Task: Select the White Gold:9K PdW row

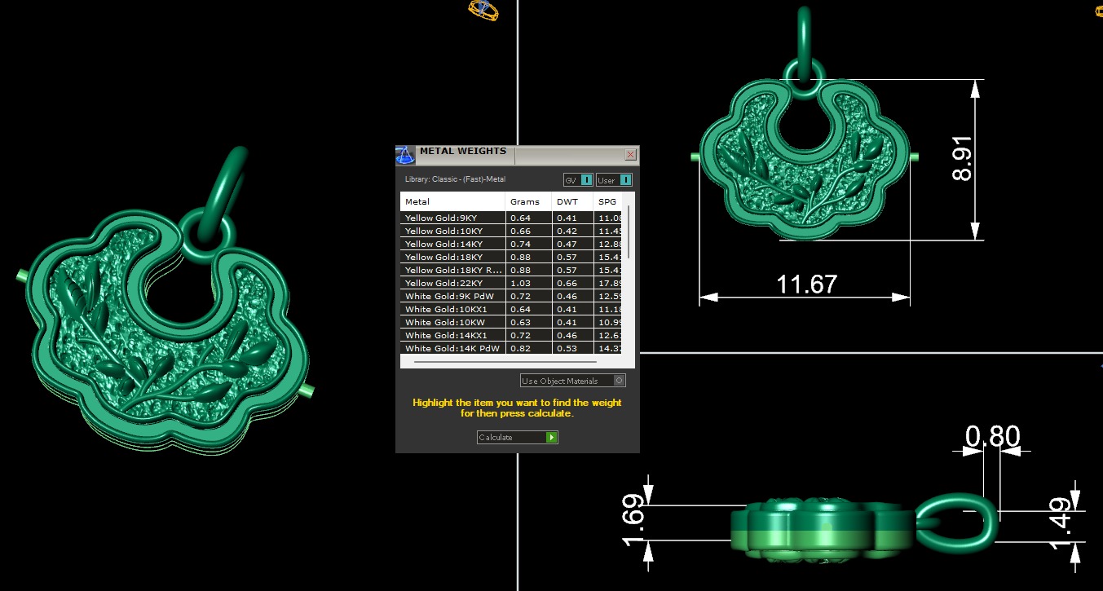Action: [511, 296]
